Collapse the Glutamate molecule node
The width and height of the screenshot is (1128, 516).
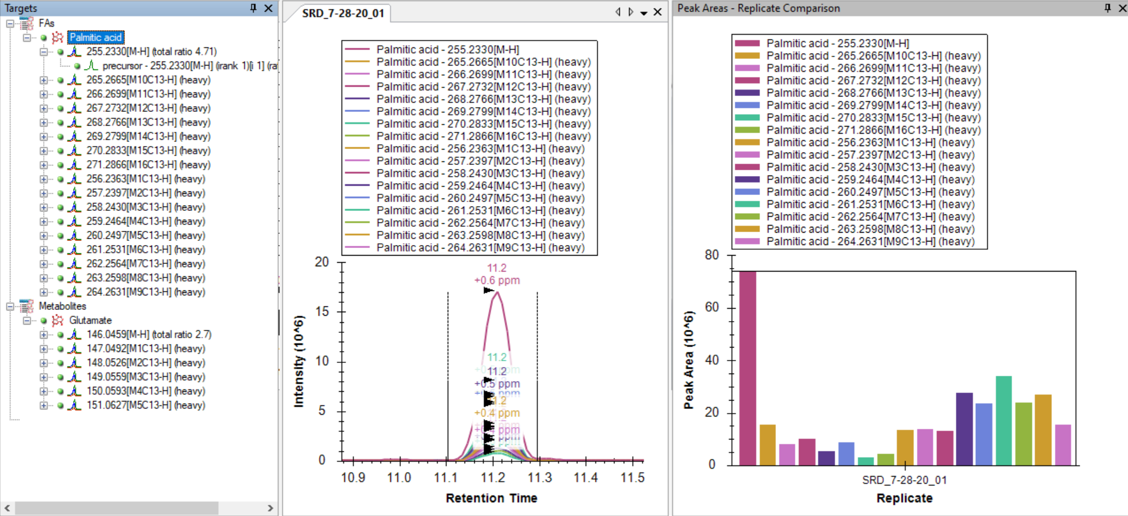[x=27, y=320]
